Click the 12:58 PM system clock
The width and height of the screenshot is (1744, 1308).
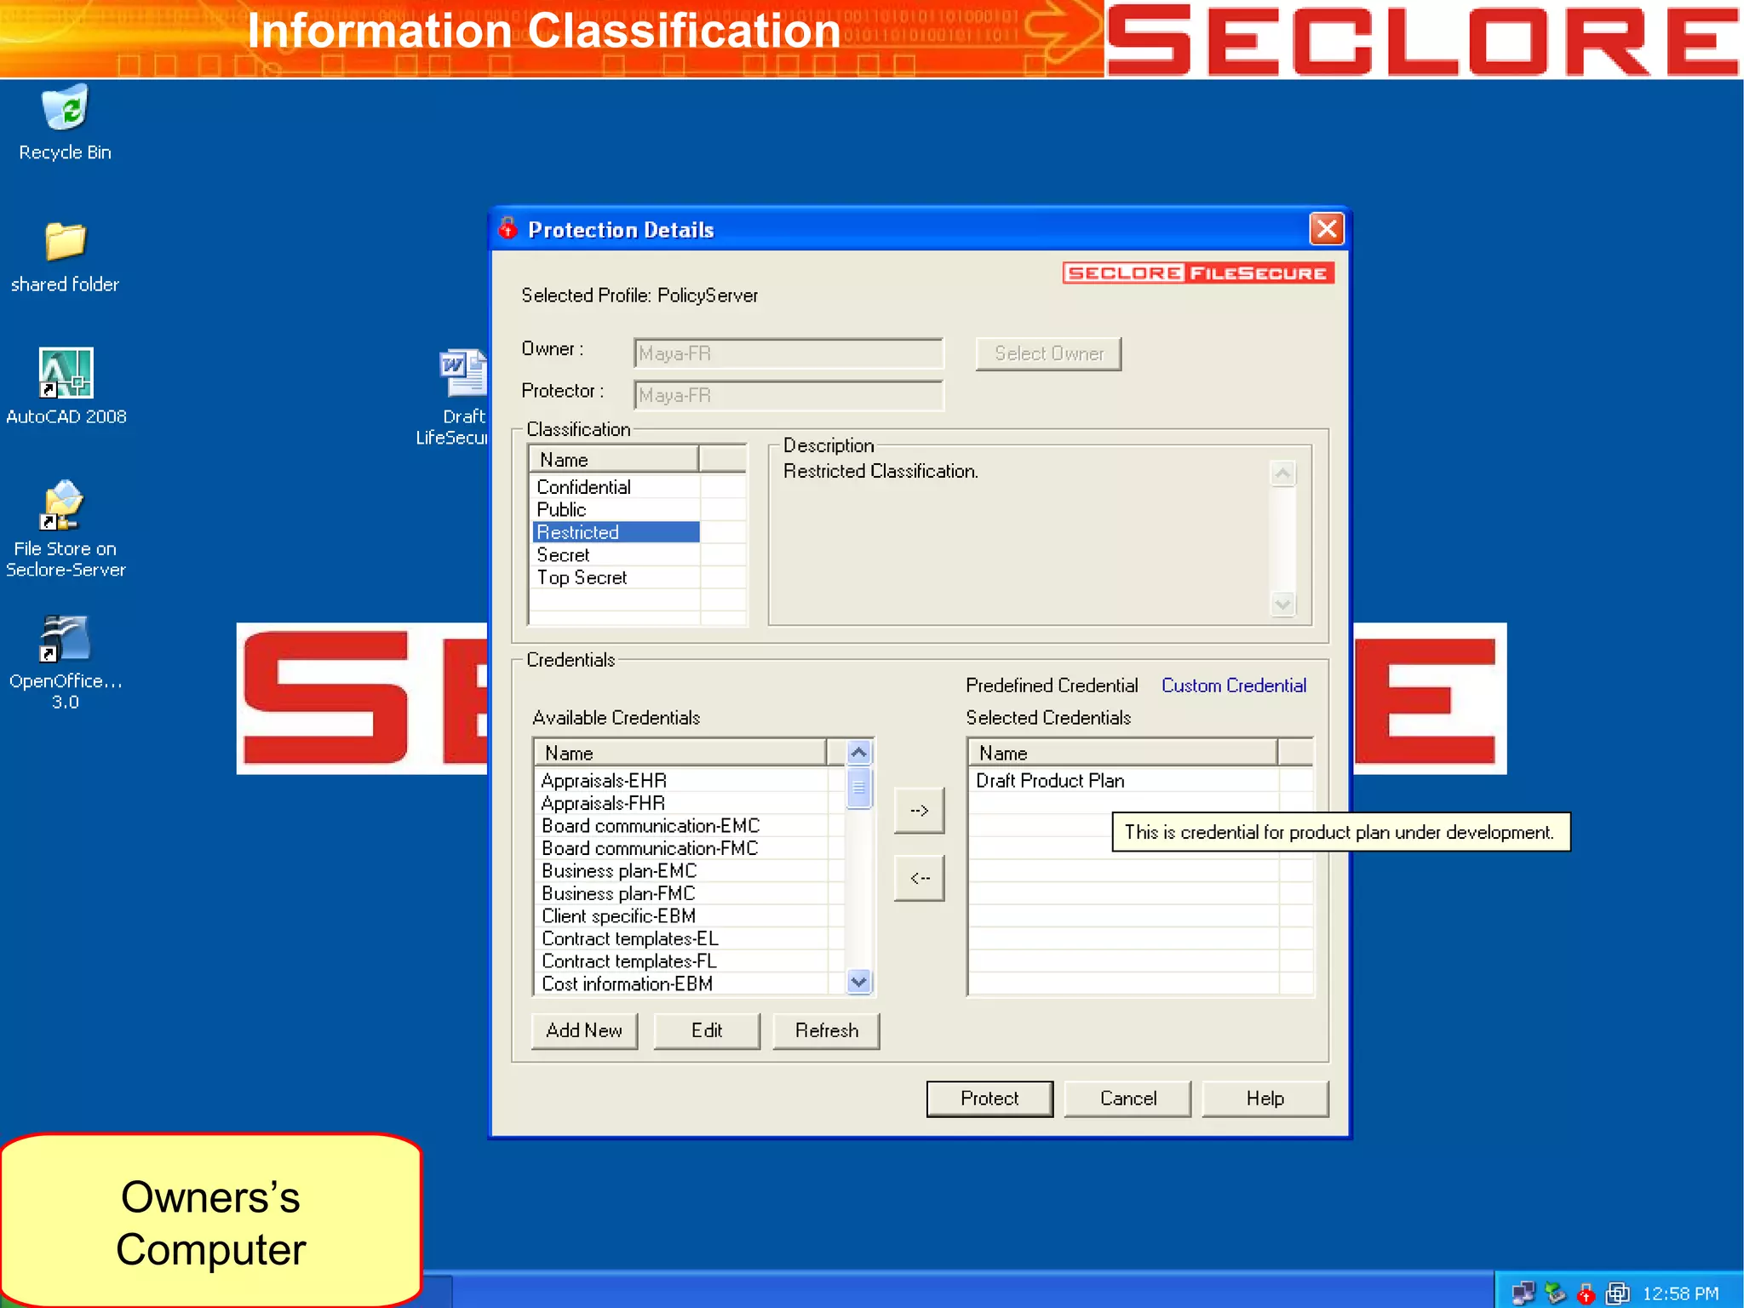pos(1680,1294)
